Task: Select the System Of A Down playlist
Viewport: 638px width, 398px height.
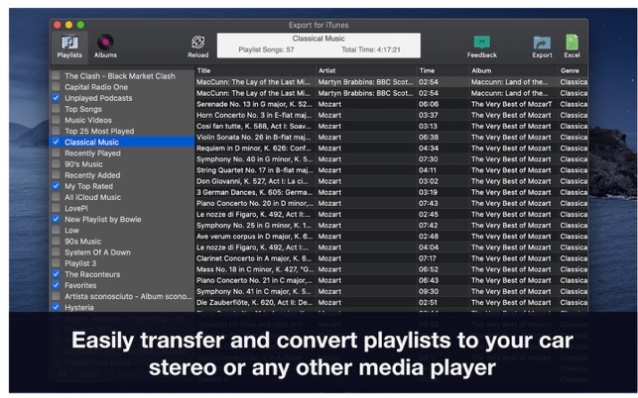Action: click(97, 251)
